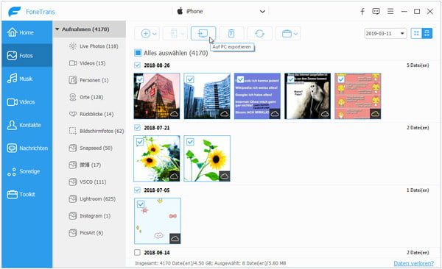Open Toolkit in the sidebar
The image size is (442, 269).
point(27,194)
